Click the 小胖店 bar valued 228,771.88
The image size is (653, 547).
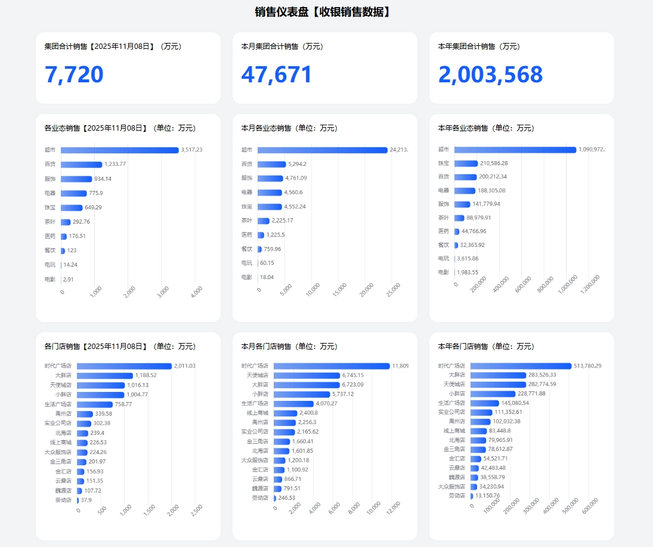tap(493, 394)
